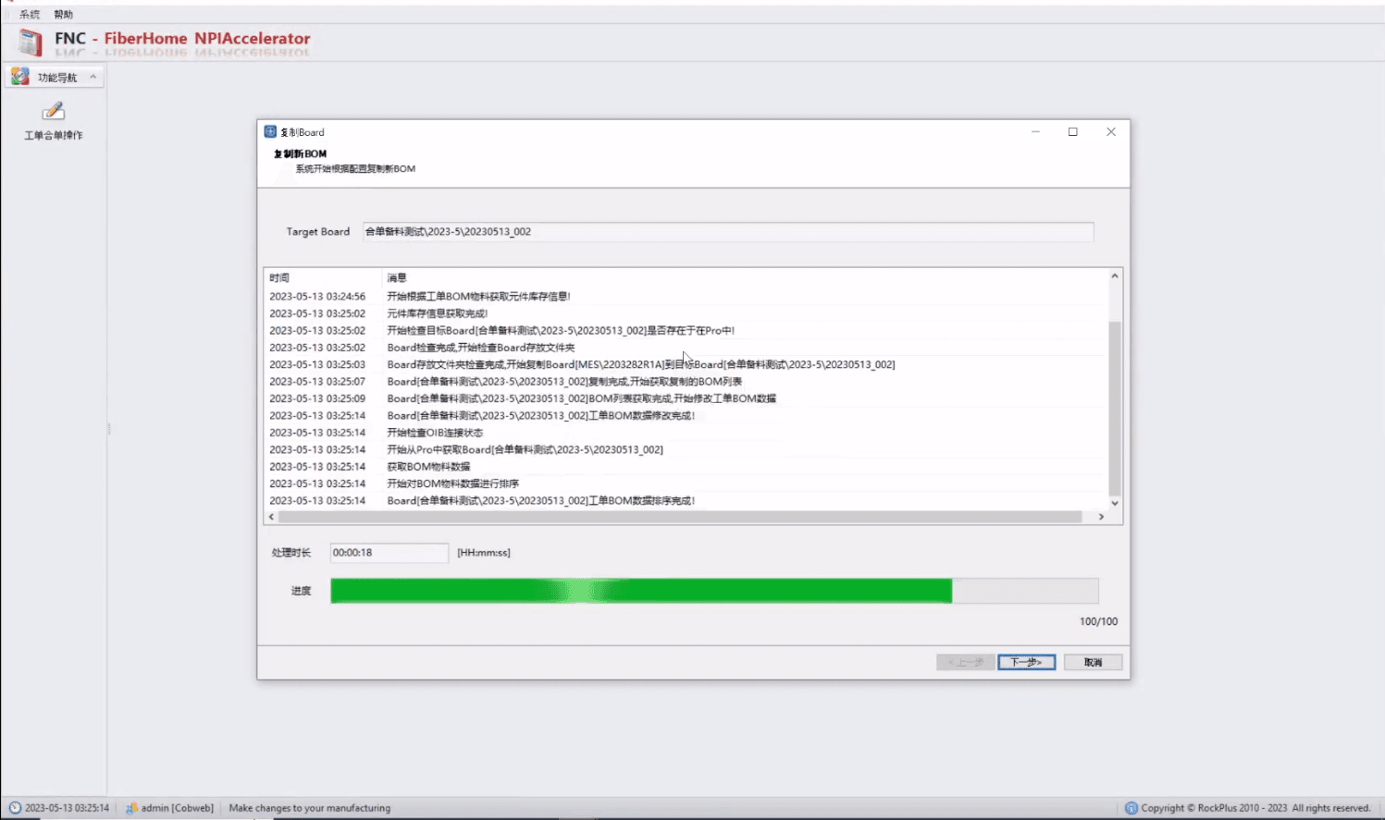Click the Target Board input field
The image size is (1385, 820).
coord(727,232)
